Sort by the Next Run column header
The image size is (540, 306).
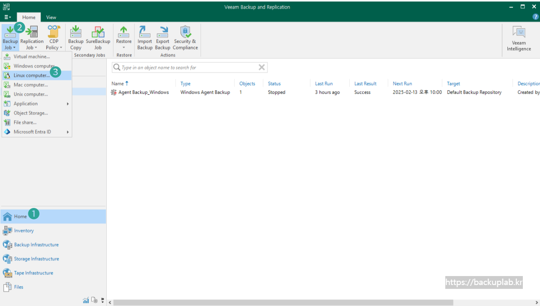coord(402,83)
